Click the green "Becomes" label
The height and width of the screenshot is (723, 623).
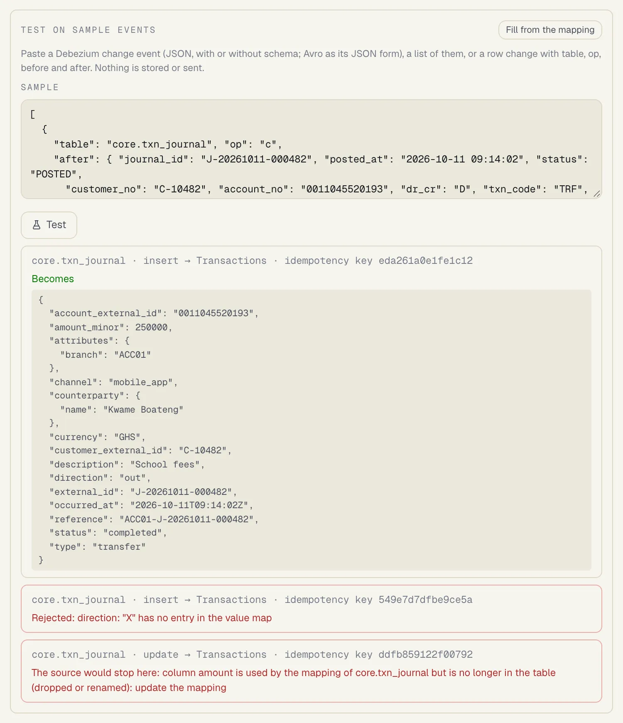coord(53,279)
